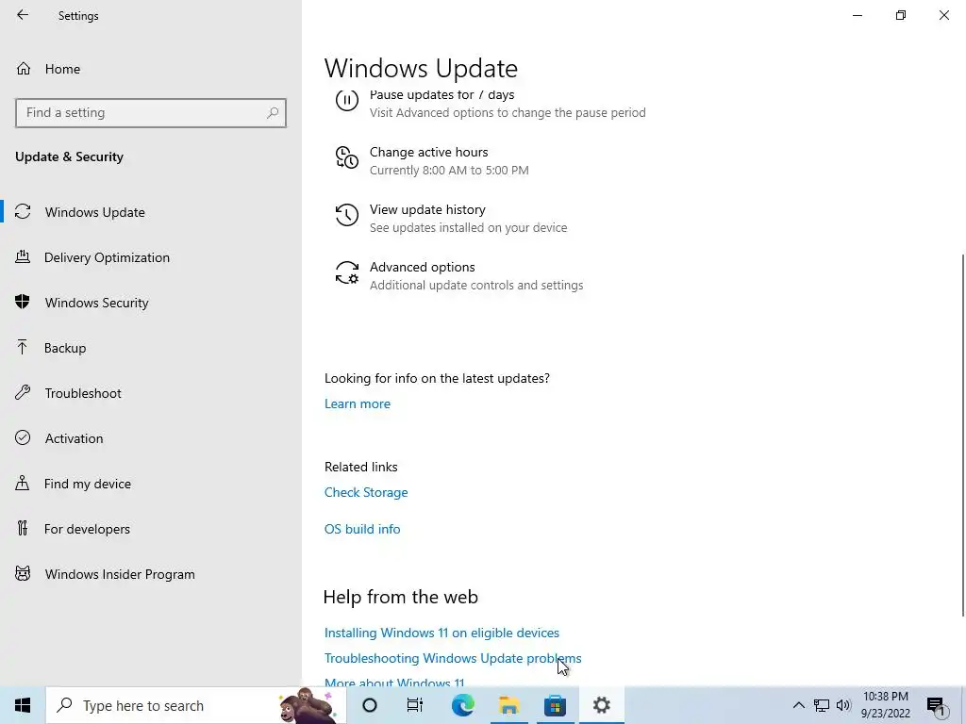Open the notification center icon
The height and width of the screenshot is (724, 966).
(x=936, y=705)
